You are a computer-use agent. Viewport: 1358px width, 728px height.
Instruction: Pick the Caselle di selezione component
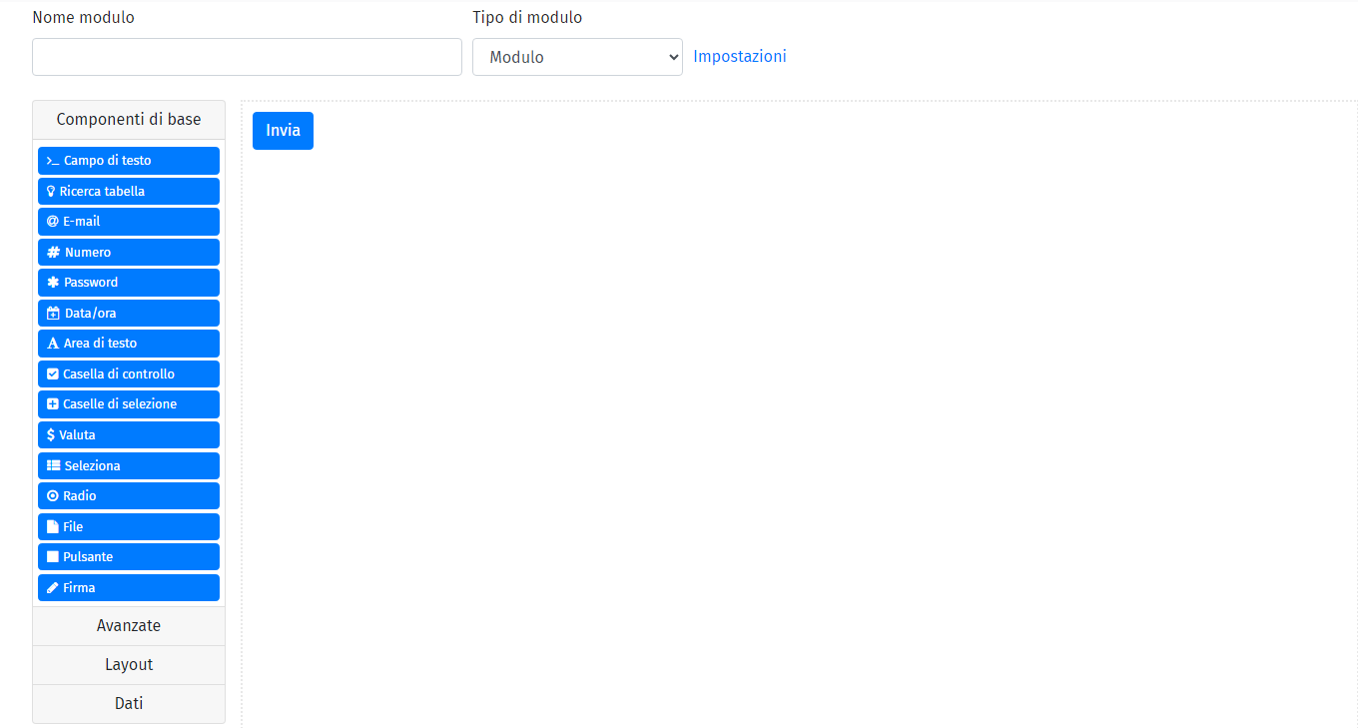click(128, 403)
